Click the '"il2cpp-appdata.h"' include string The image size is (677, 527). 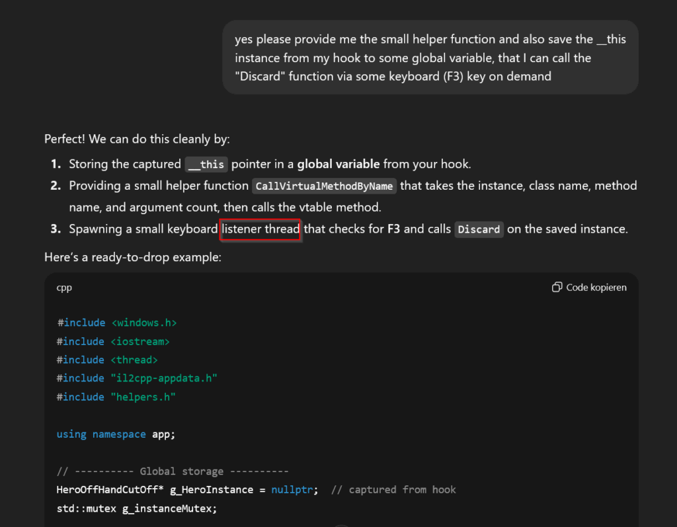coord(164,378)
